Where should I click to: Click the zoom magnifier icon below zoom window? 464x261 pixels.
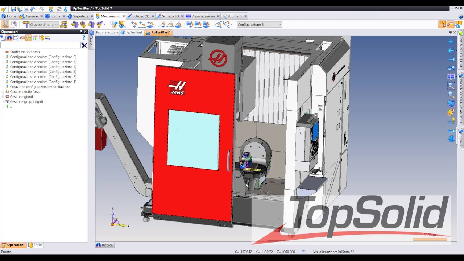[x=451, y=94]
